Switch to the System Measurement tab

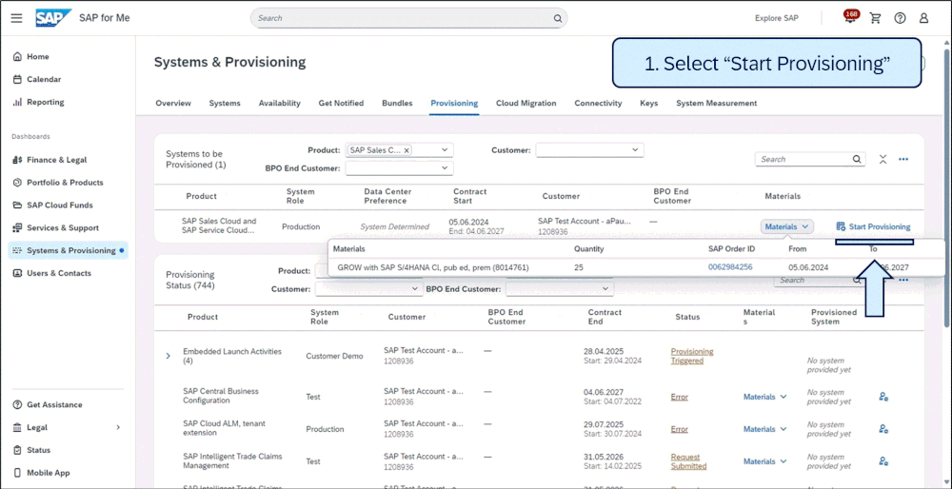[x=717, y=103]
